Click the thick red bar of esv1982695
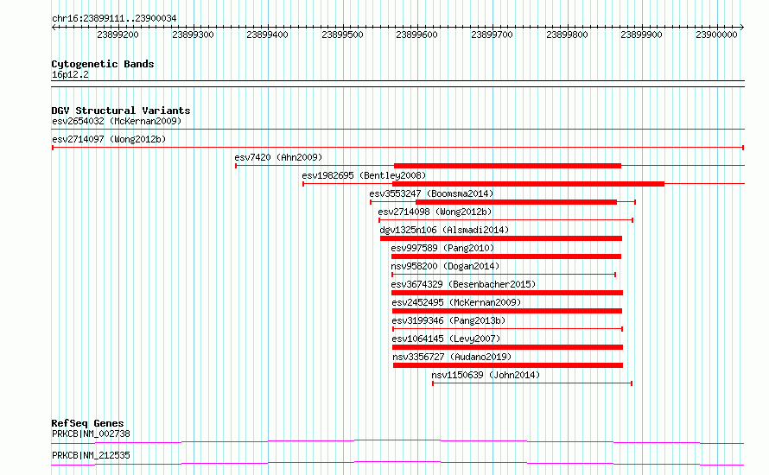The height and width of the screenshot is (475, 769). 528,184
